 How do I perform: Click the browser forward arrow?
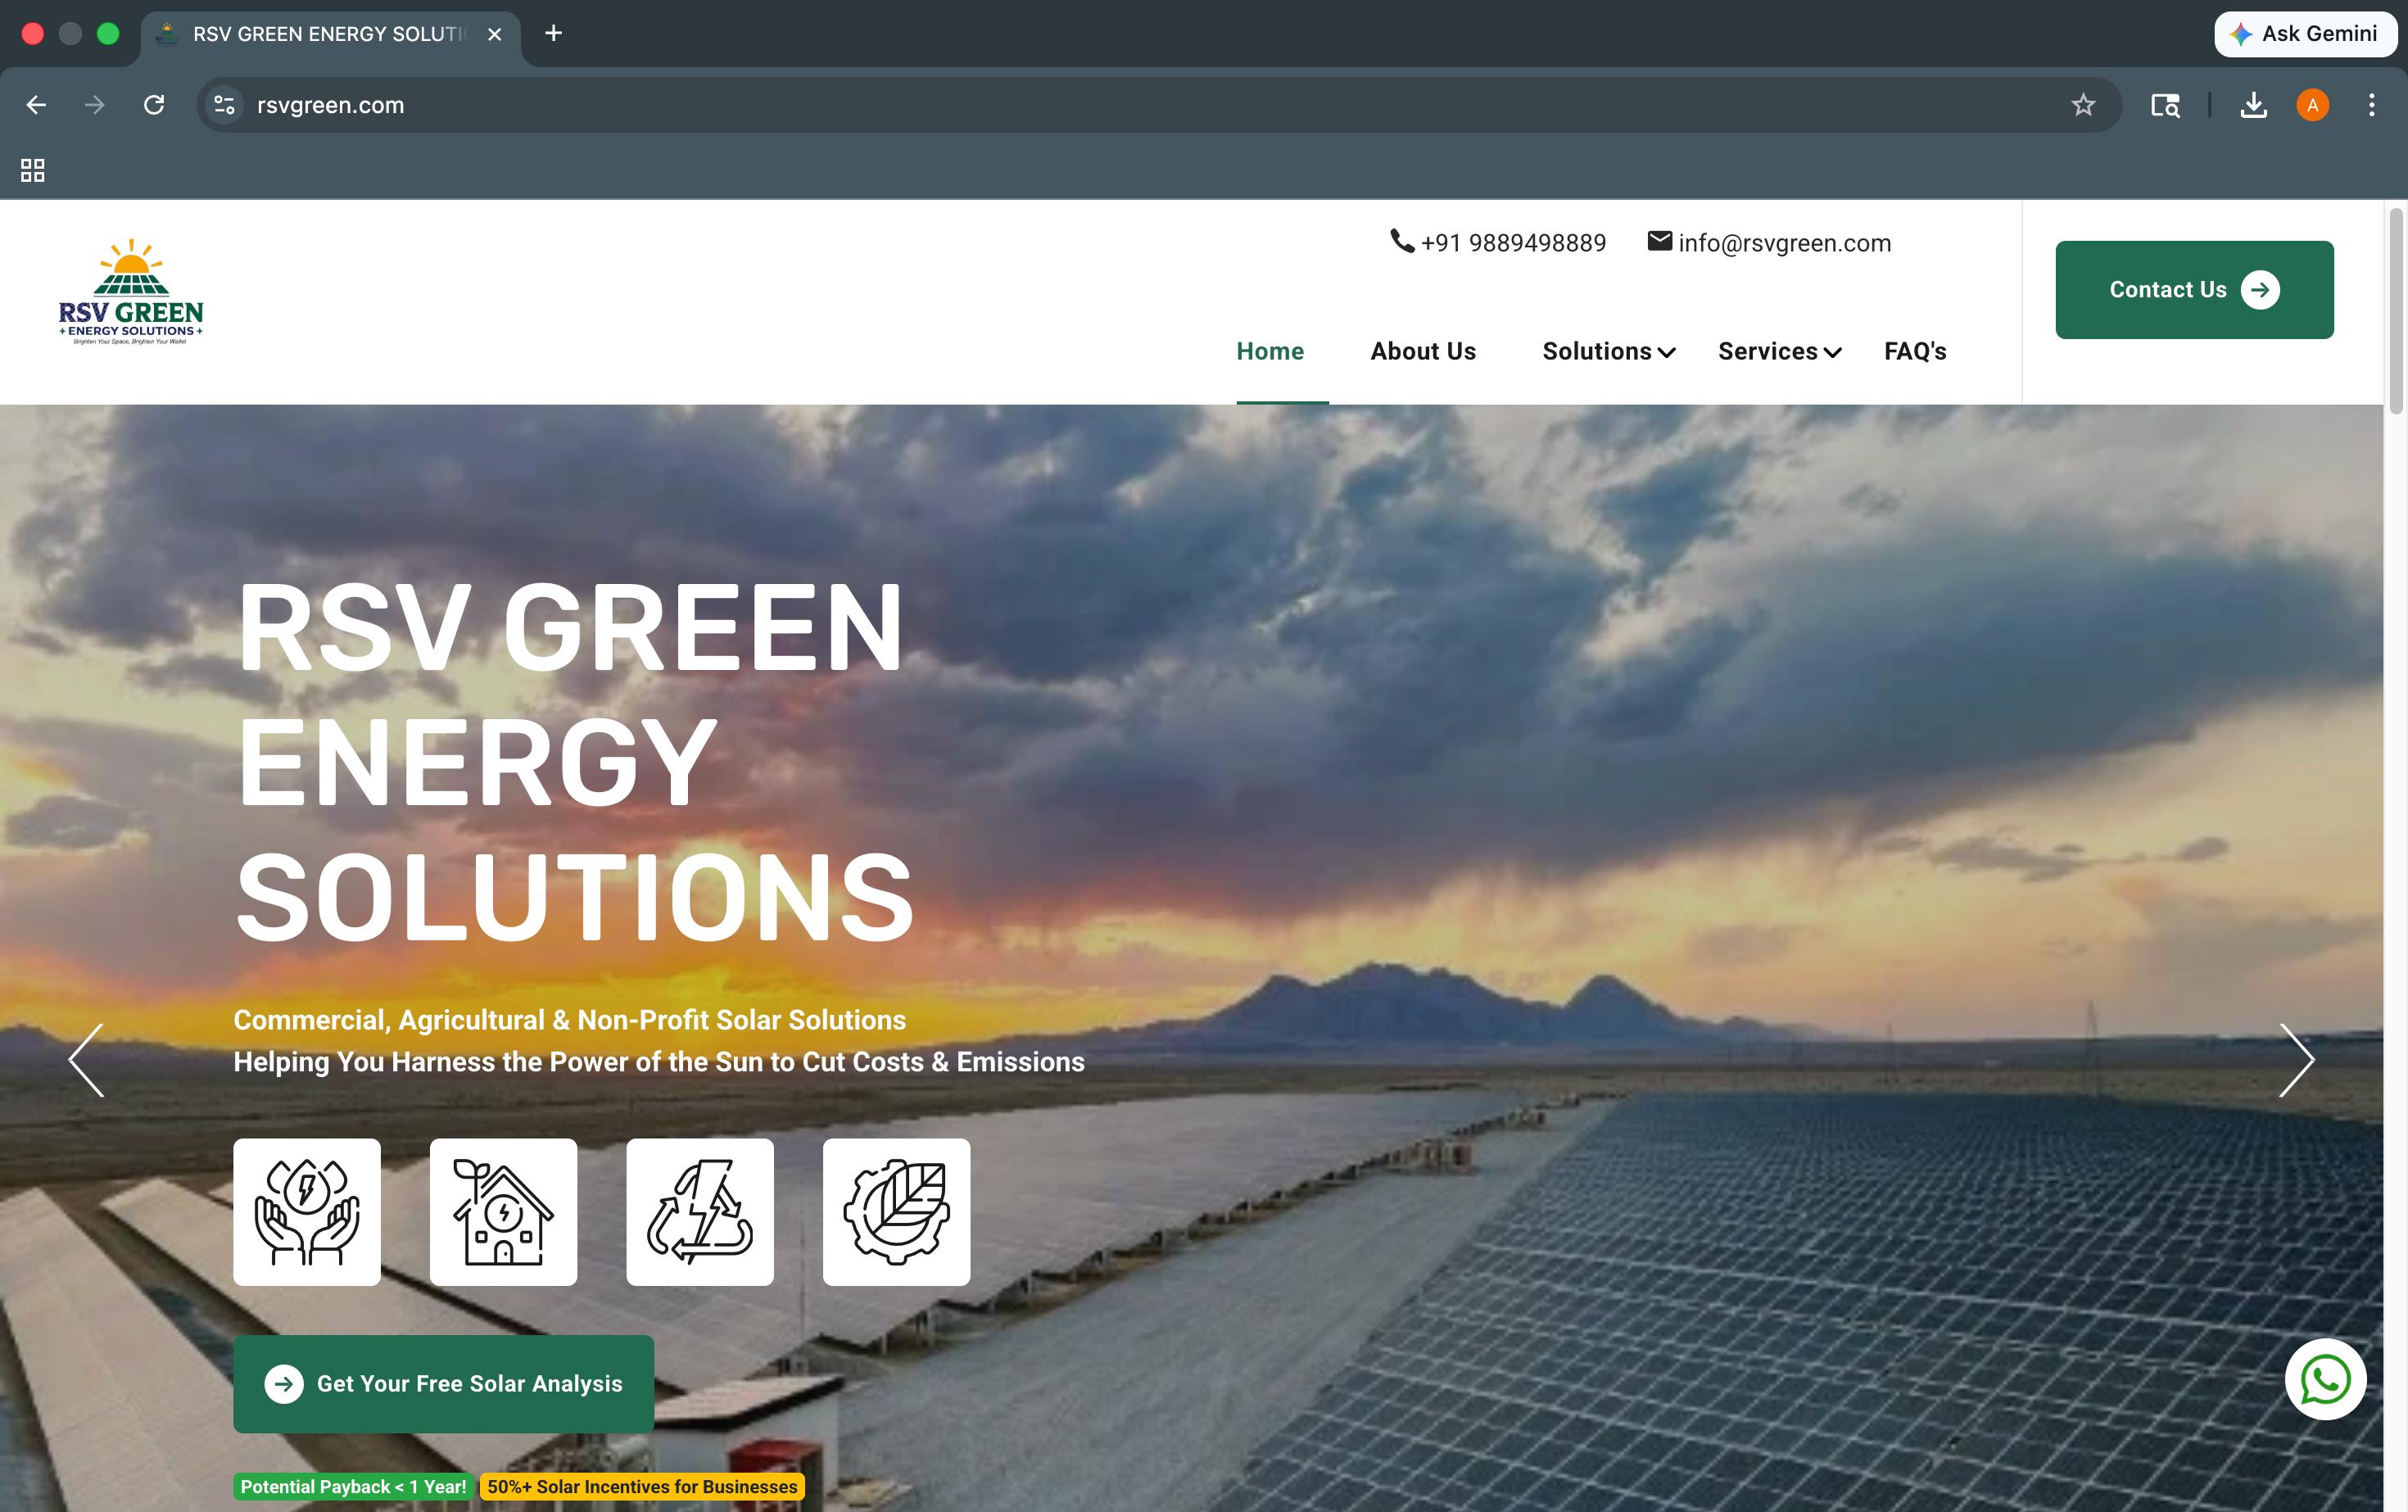(x=95, y=105)
